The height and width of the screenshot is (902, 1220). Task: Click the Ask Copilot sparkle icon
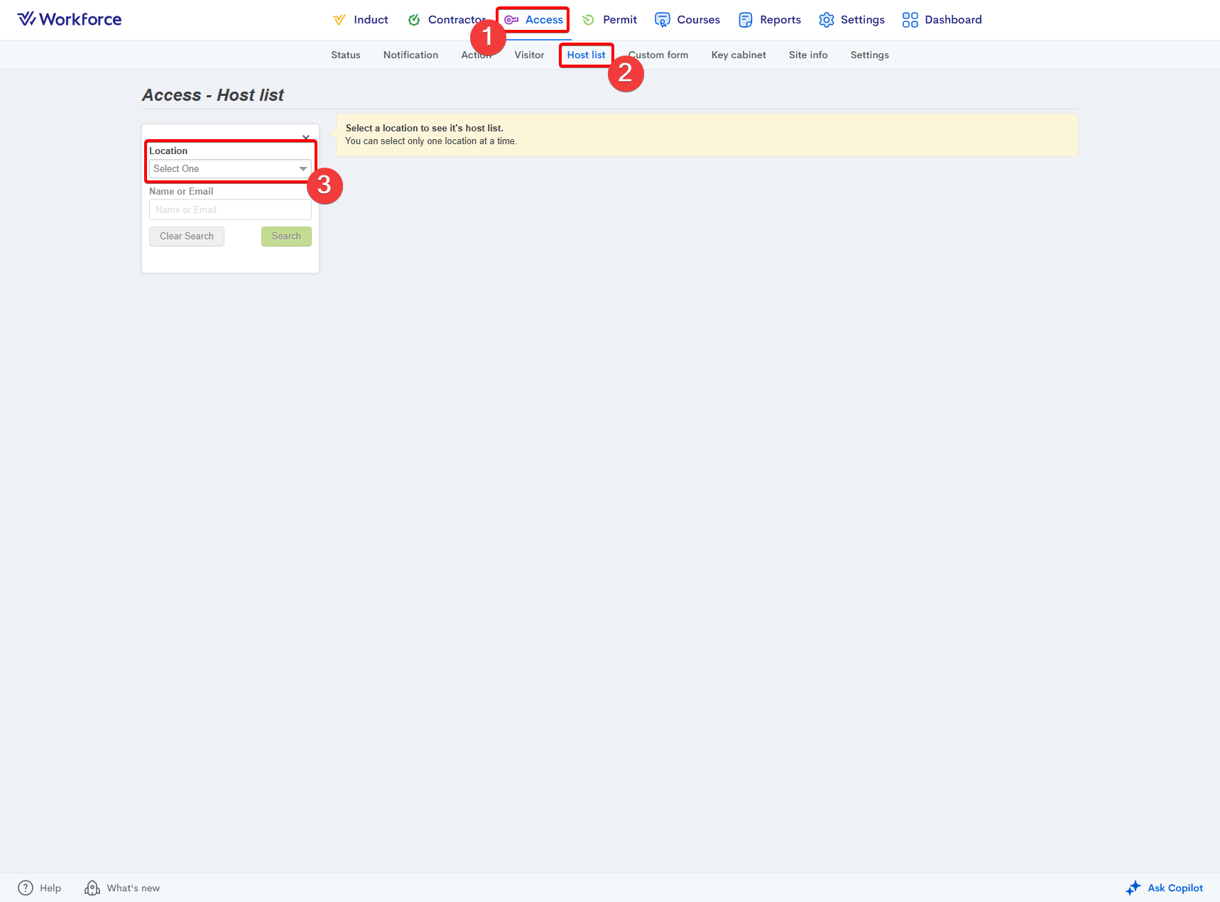pos(1133,888)
